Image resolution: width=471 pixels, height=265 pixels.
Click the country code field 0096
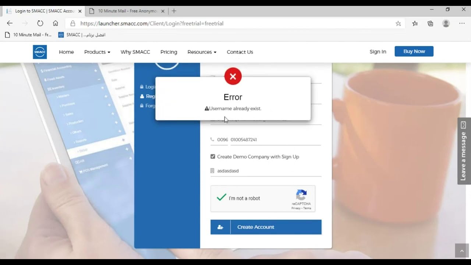(x=222, y=139)
